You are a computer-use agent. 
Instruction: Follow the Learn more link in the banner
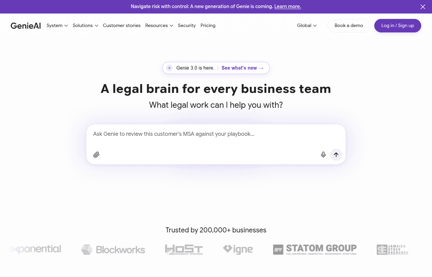[288, 6]
